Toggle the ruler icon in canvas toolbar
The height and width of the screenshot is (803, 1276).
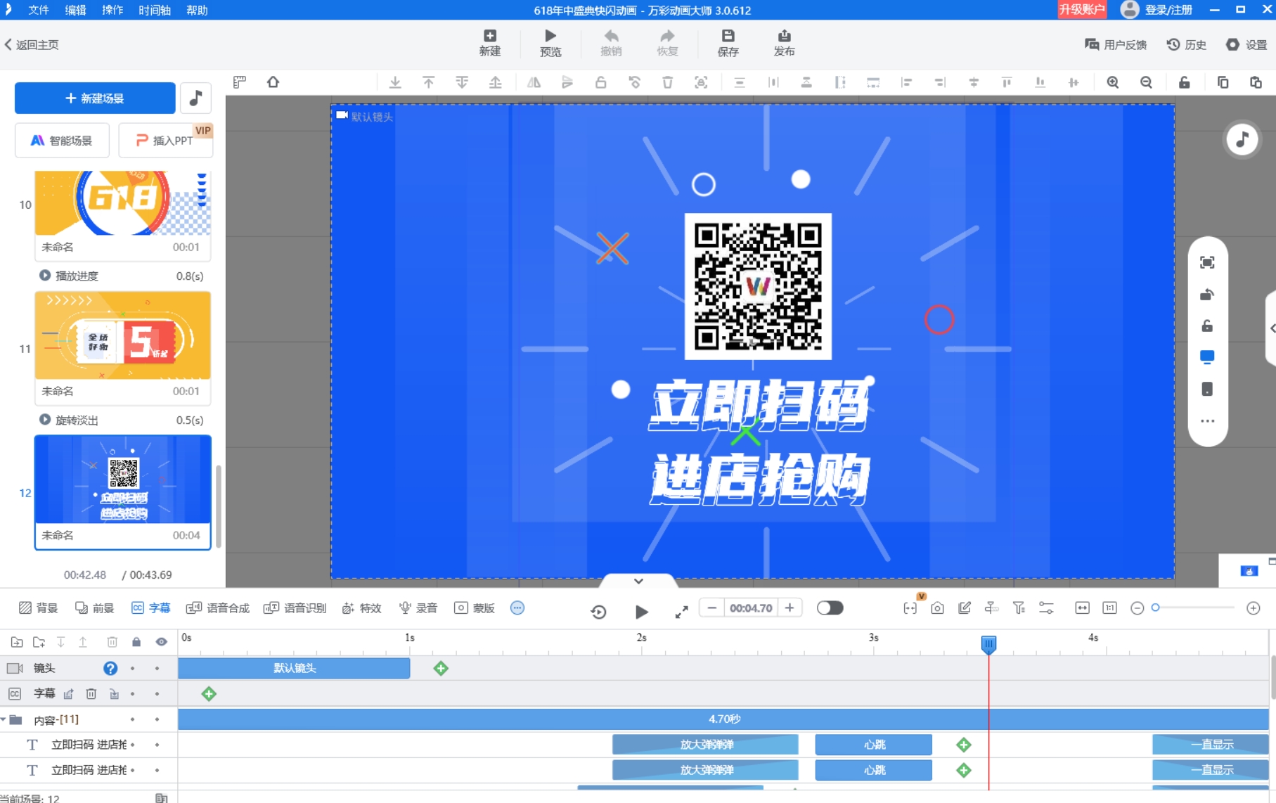[240, 82]
